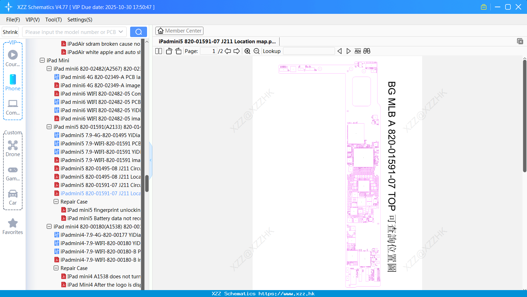Open the Member Center
Image resolution: width=527 pixels, height=297 pixels.
[179, 31]
